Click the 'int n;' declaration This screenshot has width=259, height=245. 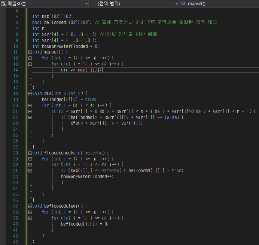click(x=39, y=28)
